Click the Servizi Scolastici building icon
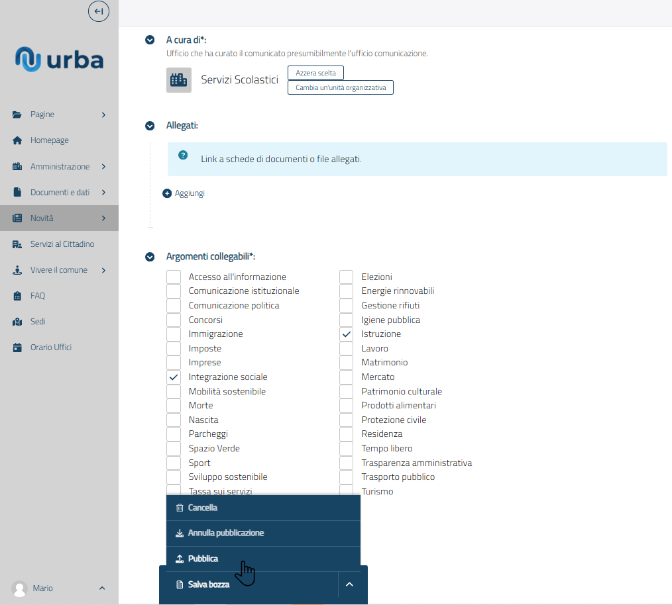The width and height of the screenshot is (672, 605). pyautogui.click(x=178, y=80)
